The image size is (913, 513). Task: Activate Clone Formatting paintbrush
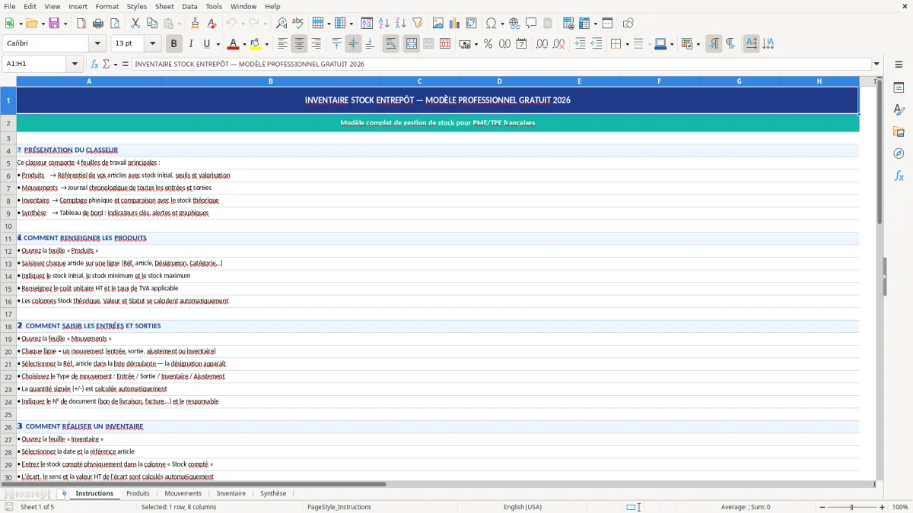click(x=195, y=24)
